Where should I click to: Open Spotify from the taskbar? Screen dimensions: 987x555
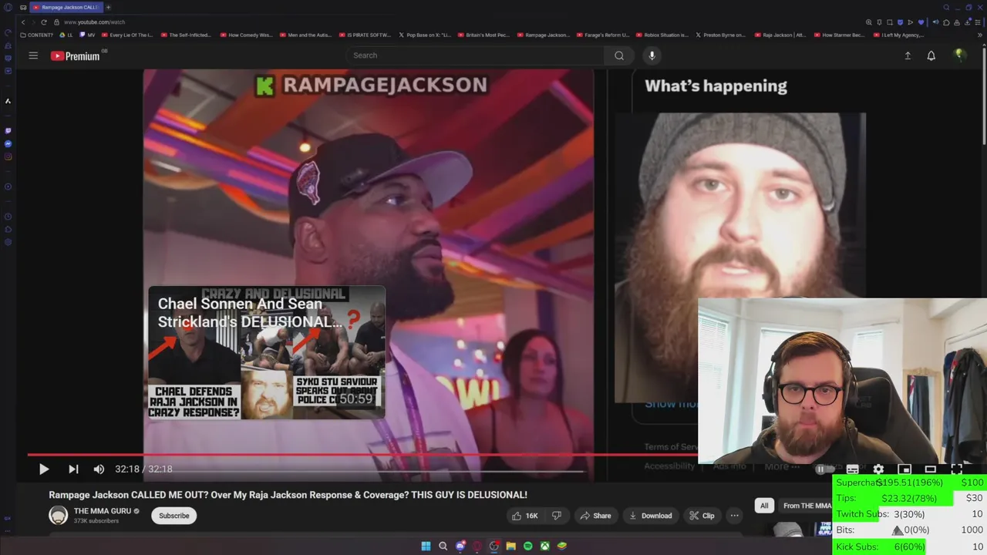click(x=527, y=546)
